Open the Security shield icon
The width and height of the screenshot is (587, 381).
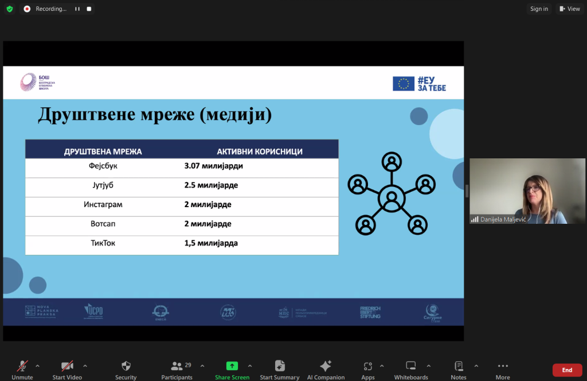tap(126, 366)
